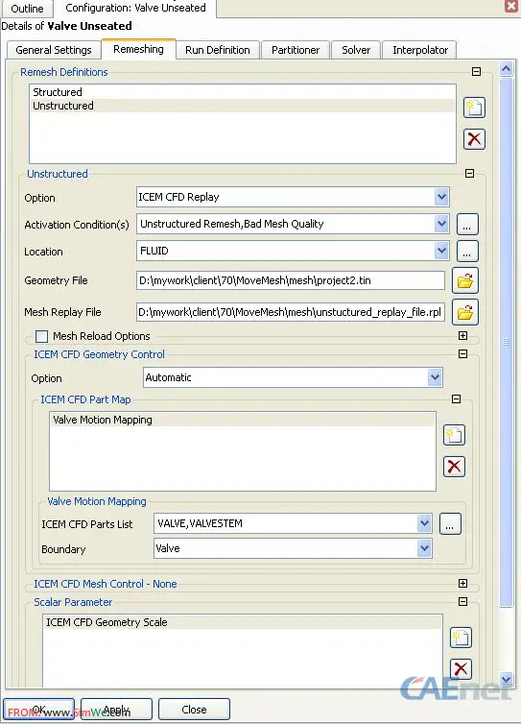Open Activation Condition(s) ellipsis editor
This screenshot has width=521, height=724.
467,225
